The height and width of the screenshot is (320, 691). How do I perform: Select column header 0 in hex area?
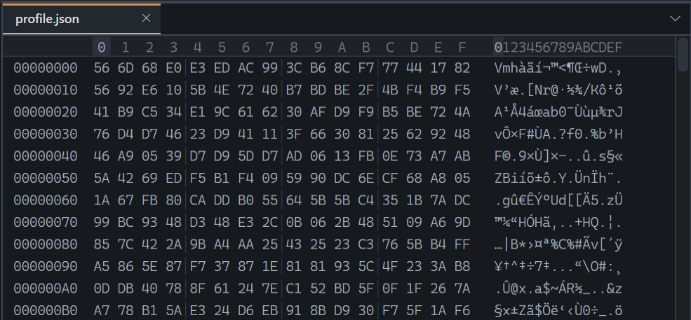101,47
